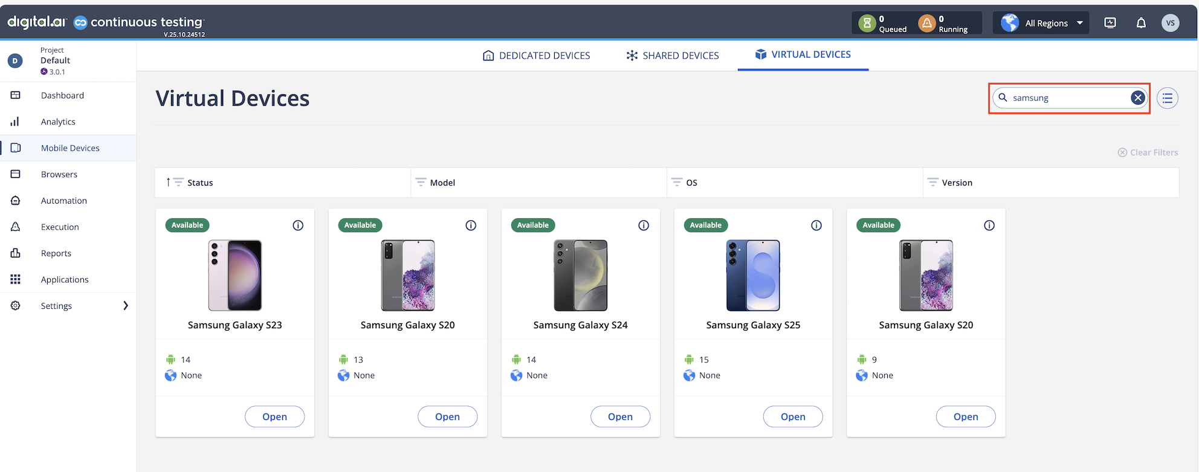This screenshot has width=1199, height=472.
Task: Toggle Status column sort order
Action: tap(169, 183)
